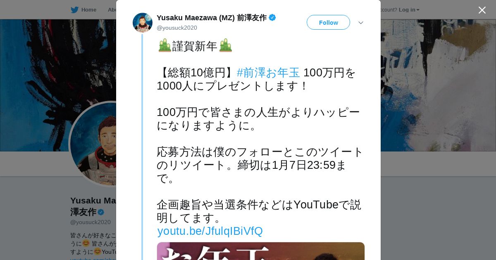The image size is (496, 260).
Task: Open the #前澤お年玉 hashtag
Action: pyautogui.click(x=268, y=73)
